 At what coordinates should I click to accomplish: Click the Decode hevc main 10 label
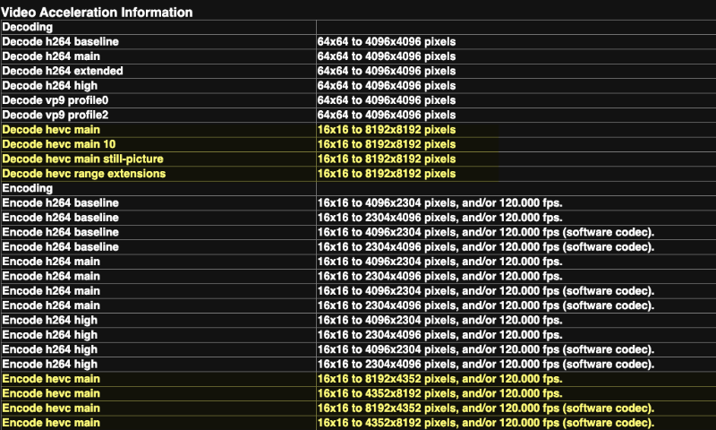click(x=59, y=144)
